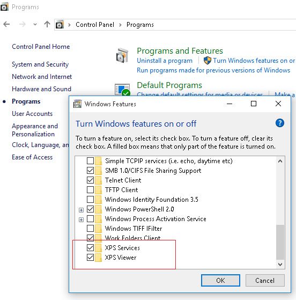Click folder icon of Simple TCPIP services
This screenshot has height=300, width=296.
(98, 161)
